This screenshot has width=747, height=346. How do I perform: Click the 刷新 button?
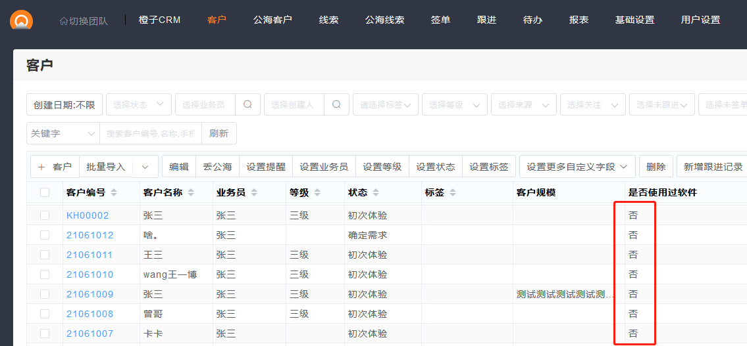click(219, 133)
